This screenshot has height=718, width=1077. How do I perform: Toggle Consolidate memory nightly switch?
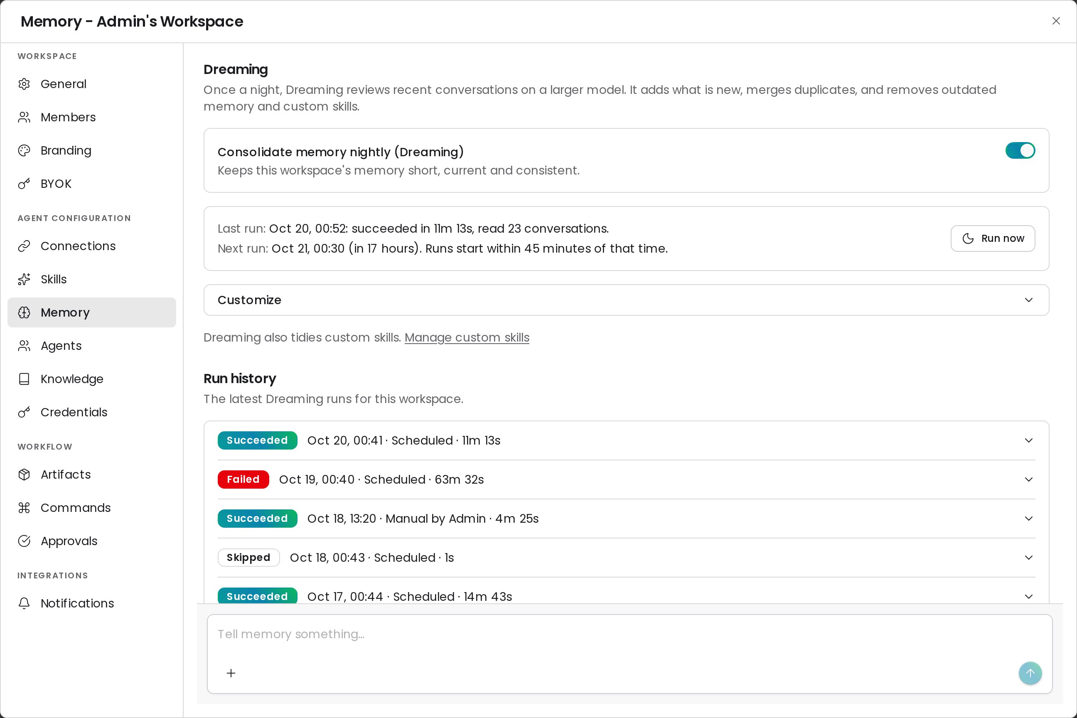point(1020,150)
